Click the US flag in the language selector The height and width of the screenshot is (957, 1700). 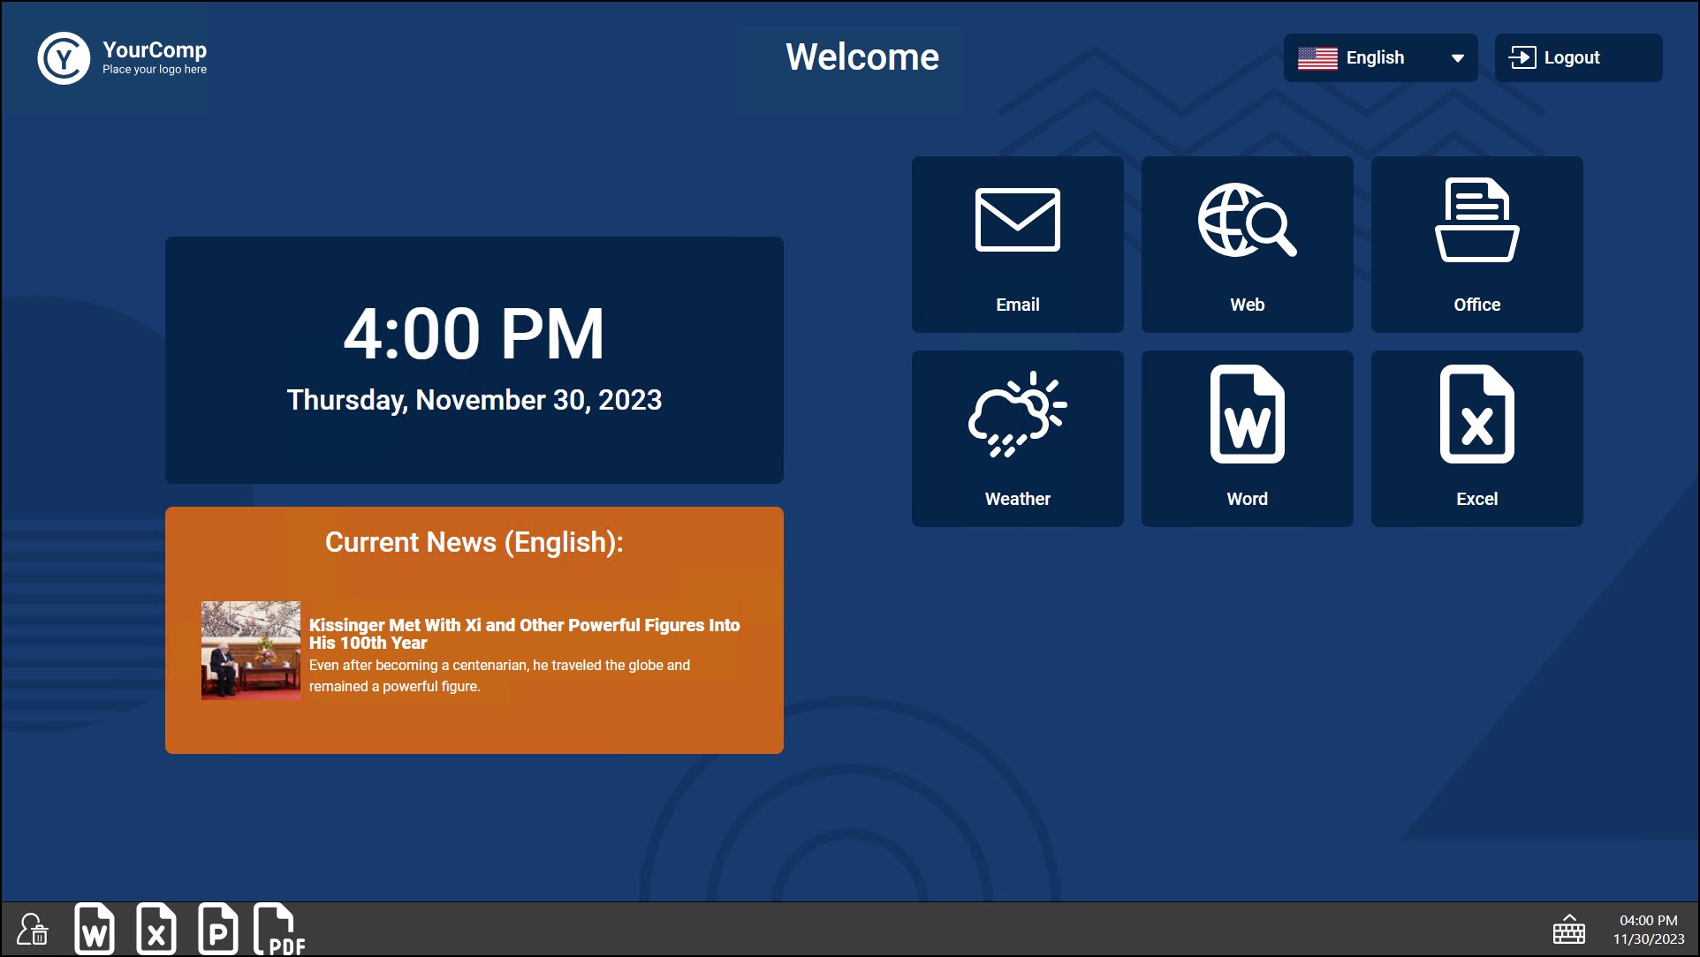pos(1317,58)
